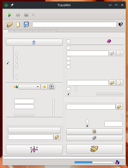Uncheck the checked checkbox in the left panel
The width and height of the screenshot is (128, 168).
coord(8,63)
